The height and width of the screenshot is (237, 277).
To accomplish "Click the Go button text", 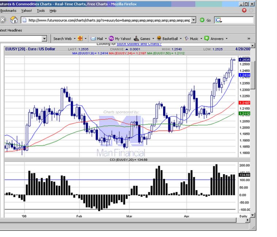I will (209, 20).
